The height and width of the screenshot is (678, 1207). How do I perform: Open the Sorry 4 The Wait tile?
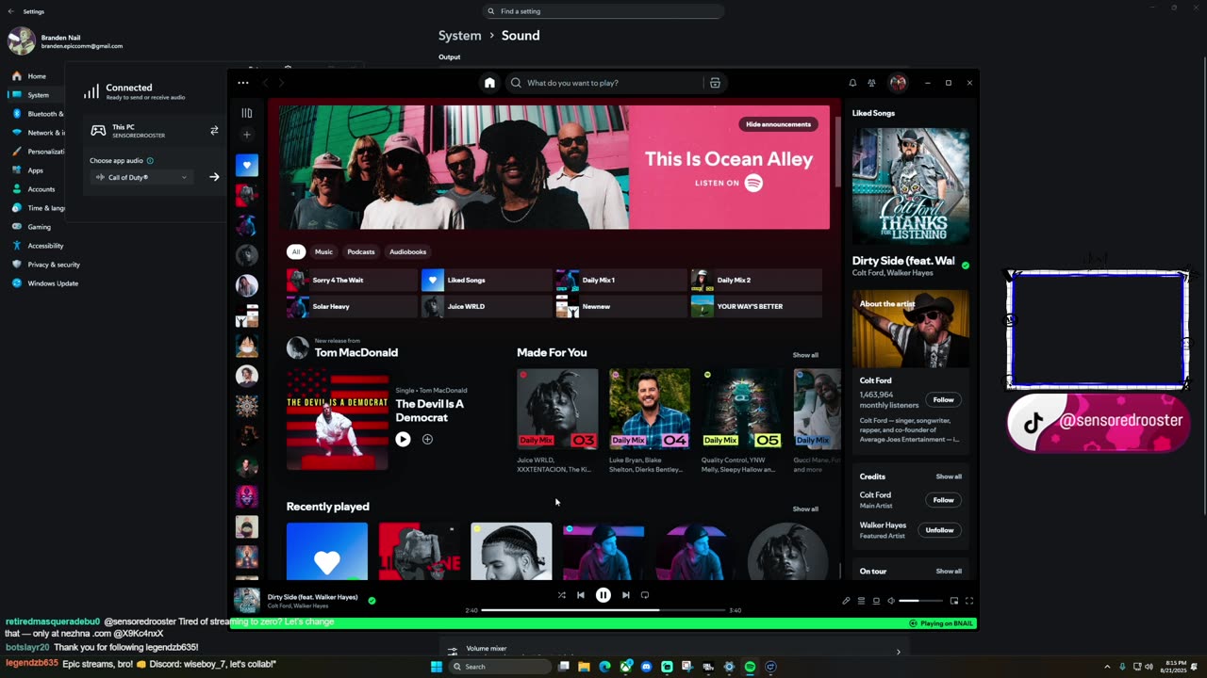[352, 280]
